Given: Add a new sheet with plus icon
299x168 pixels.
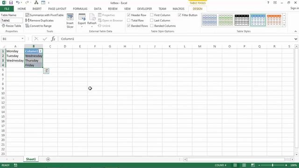Looking at the screenshot, I should [x=48, y=159].
